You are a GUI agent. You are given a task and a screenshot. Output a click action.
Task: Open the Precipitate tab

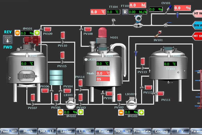pyautogui.click(x=142, y=131)
